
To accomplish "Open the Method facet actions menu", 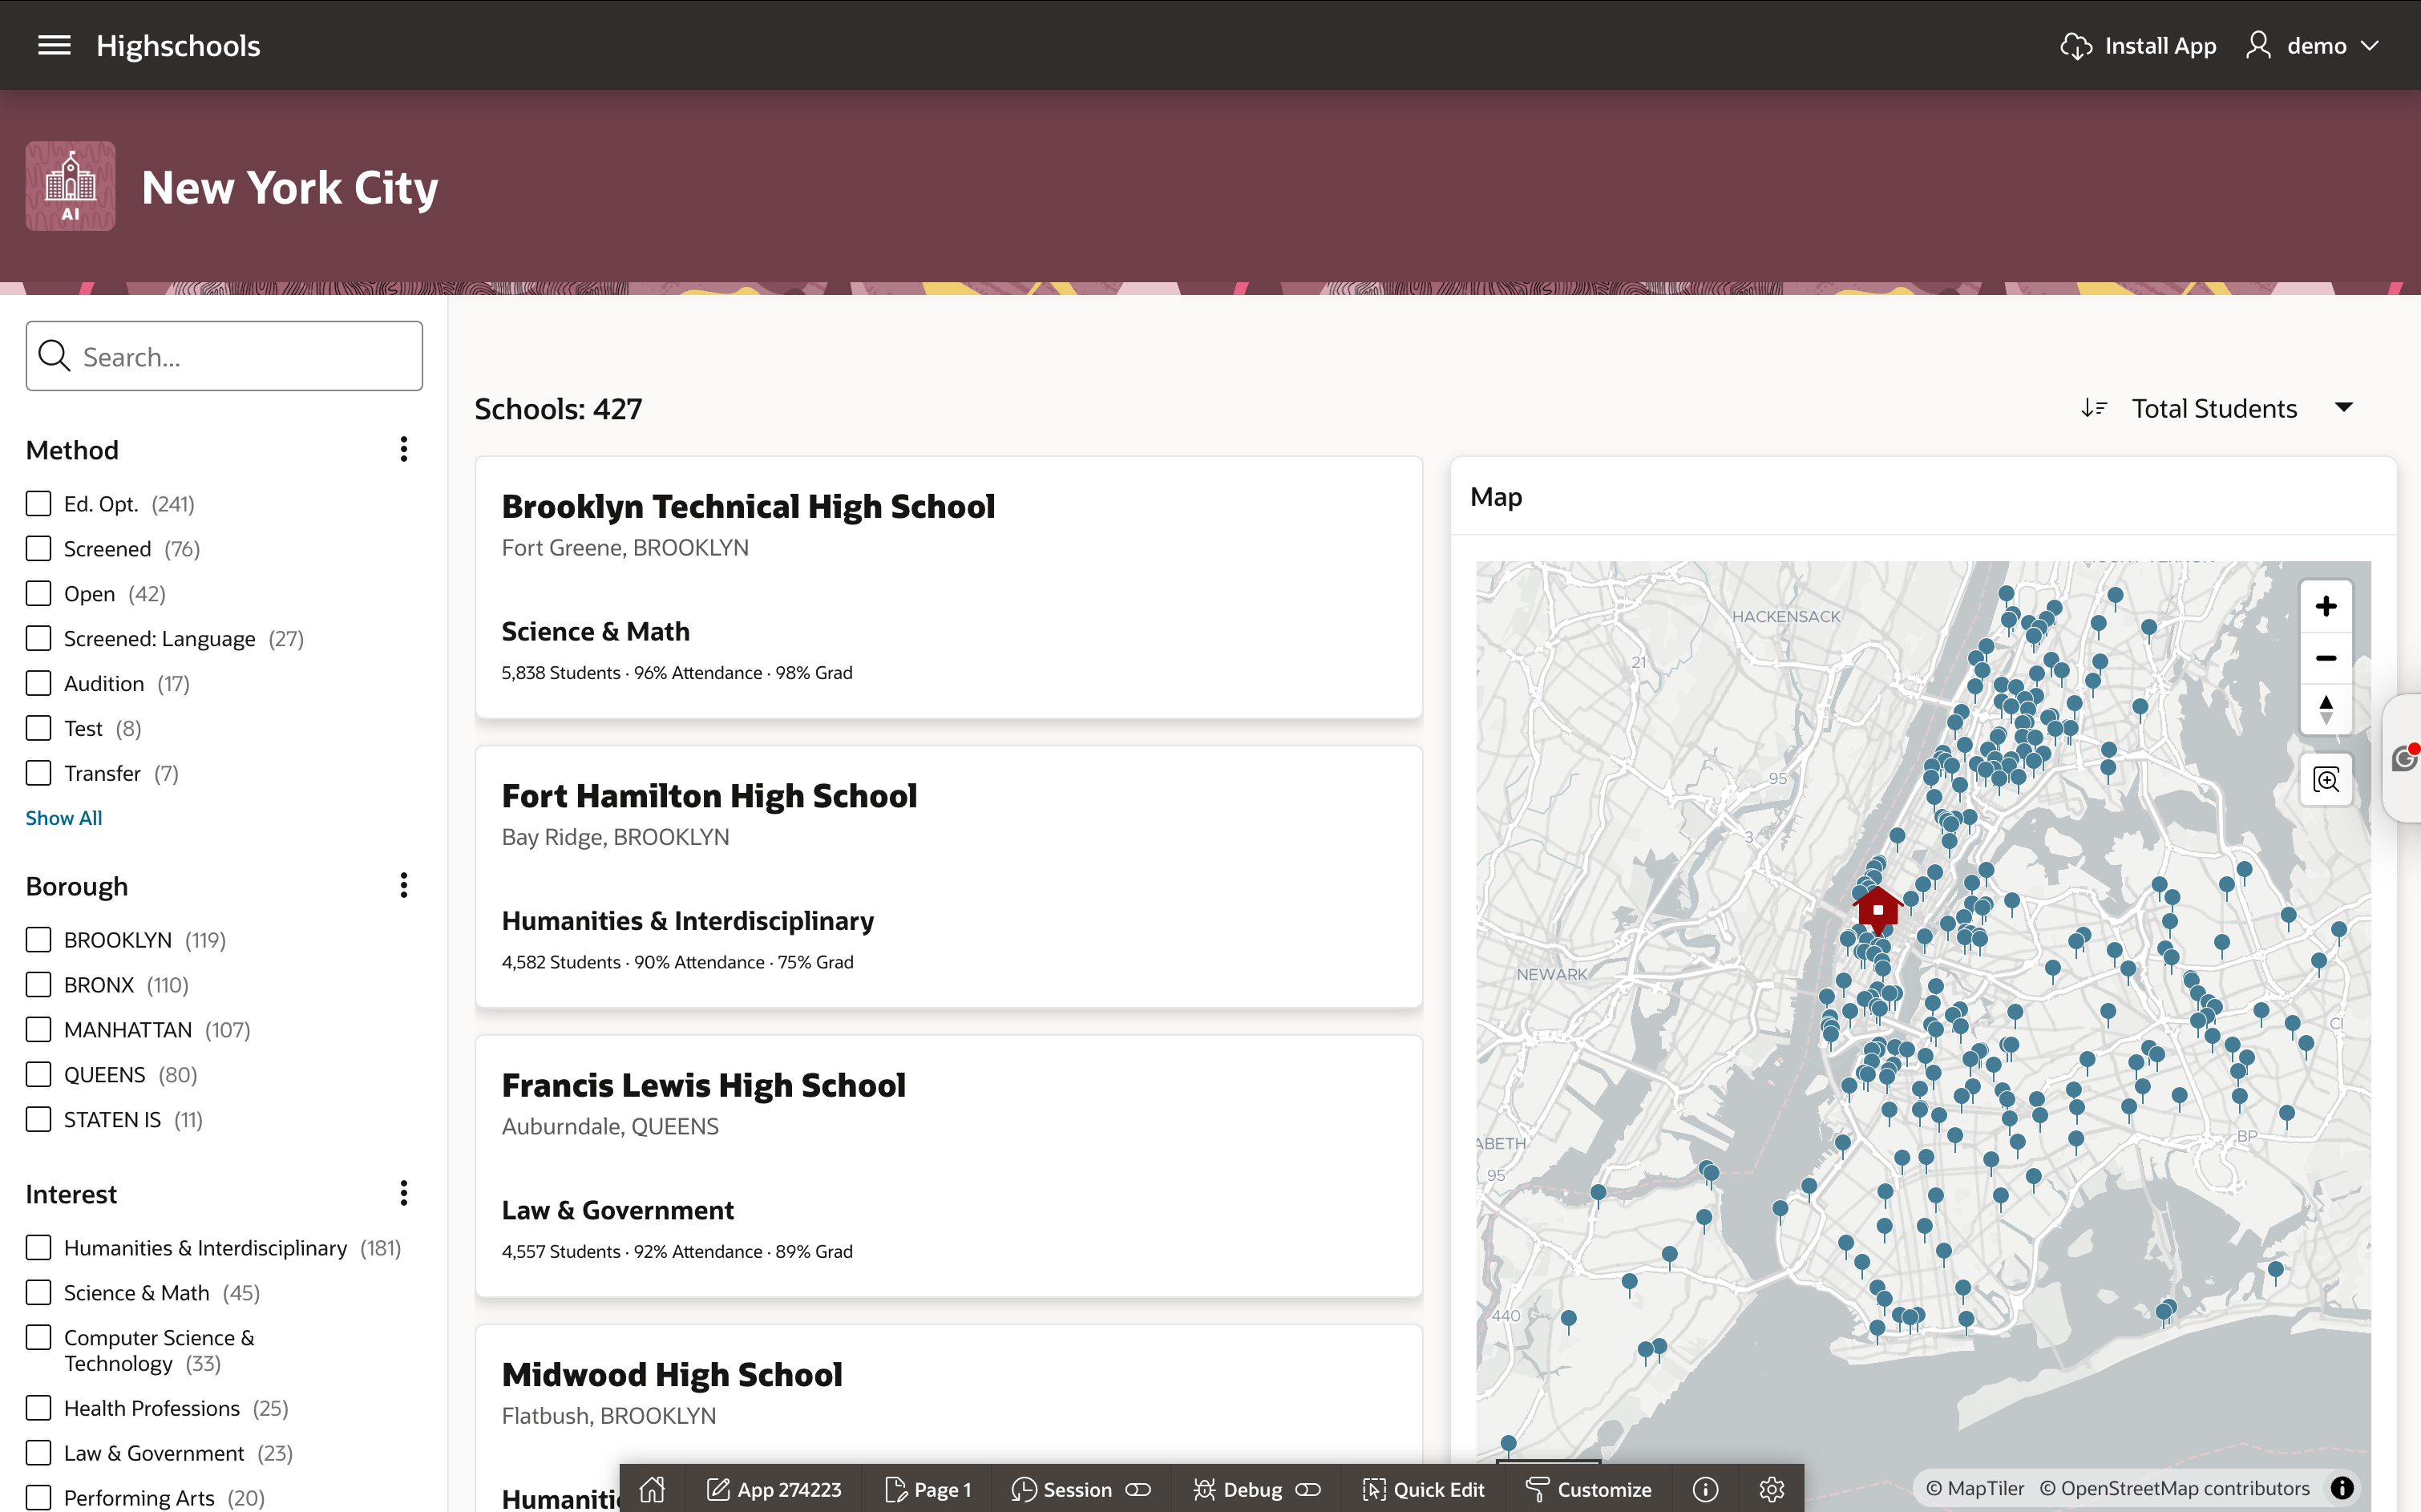I will coord(404,449).
